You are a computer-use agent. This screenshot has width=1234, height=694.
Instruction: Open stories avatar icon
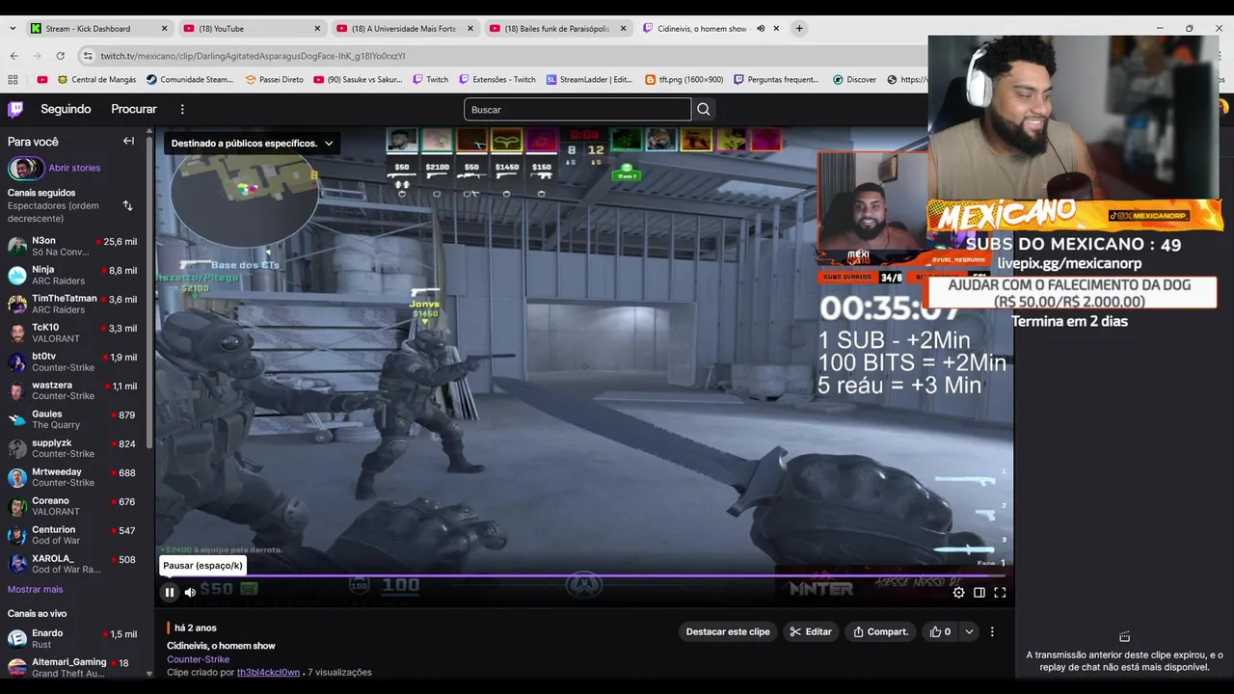pyautogui.click(x=26, y=169)
